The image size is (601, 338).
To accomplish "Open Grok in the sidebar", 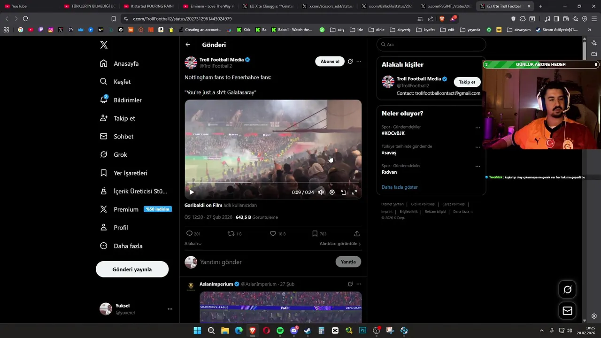I will pos(114,154).
